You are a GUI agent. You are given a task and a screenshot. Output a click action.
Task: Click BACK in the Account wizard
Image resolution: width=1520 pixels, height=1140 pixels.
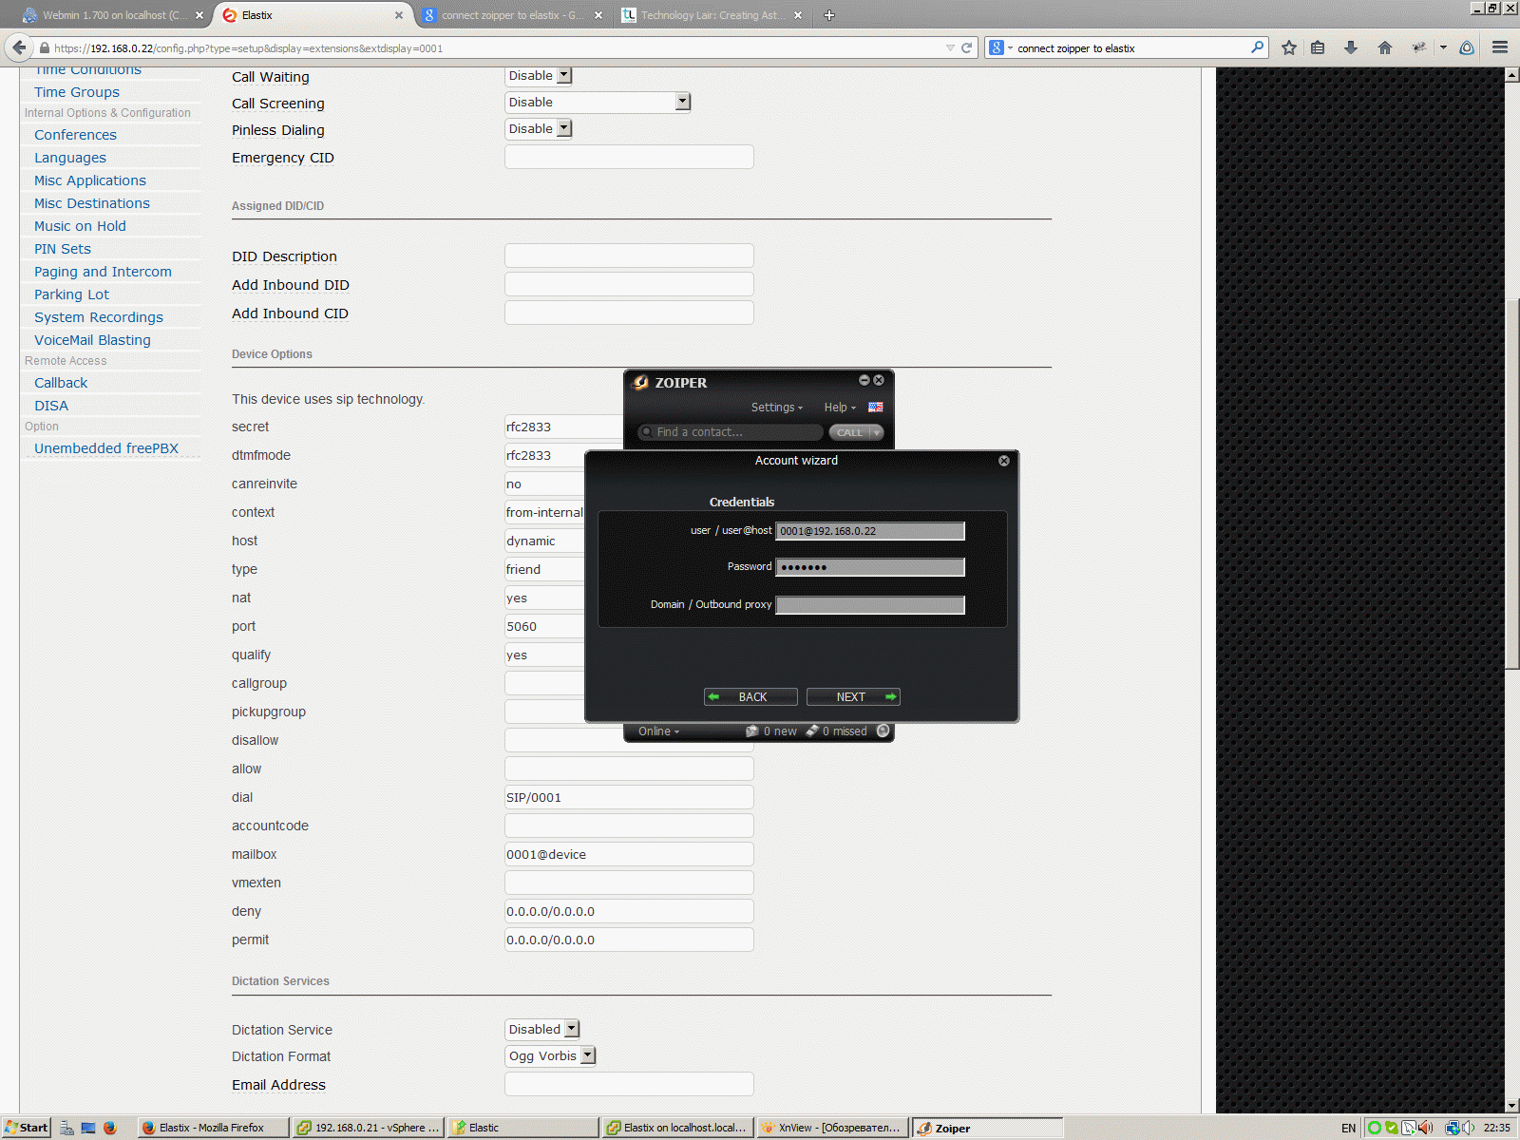(x=750, y=696)
